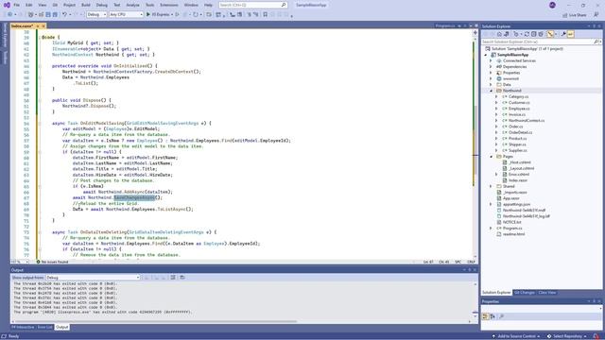This screenshot has height=340, width=605.
Task: Collapse the Northwind folder in Solution Explorer
Action: point(492,91)
